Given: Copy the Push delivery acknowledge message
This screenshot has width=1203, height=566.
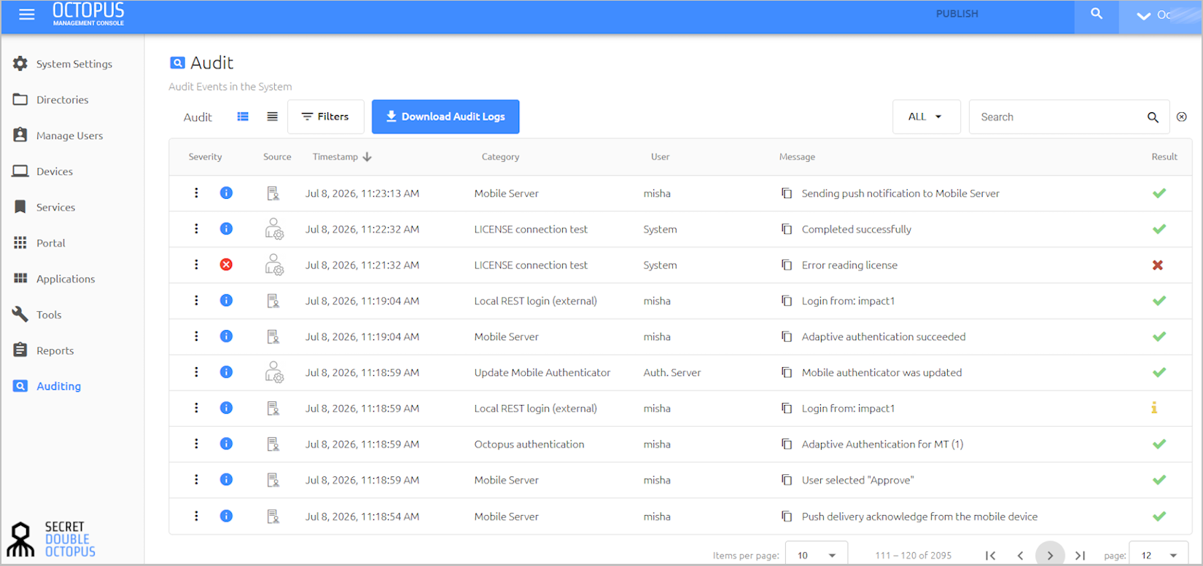Looking at the screenshot, I should (787, 516).
